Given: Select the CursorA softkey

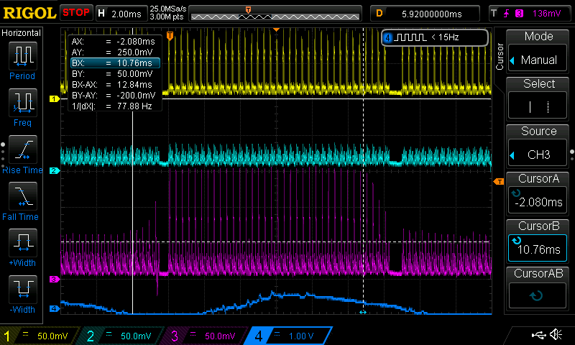Looking at the screenshot, I should [538, 193].
